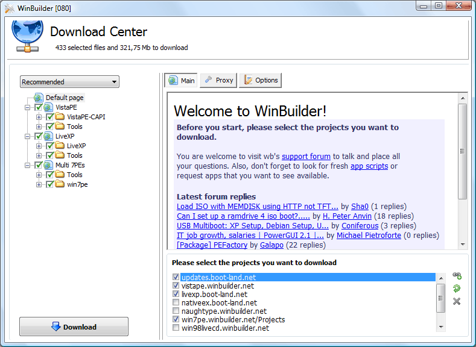Select Default page tree item
This screenshot has height=347, width=476.
point(65,98)
